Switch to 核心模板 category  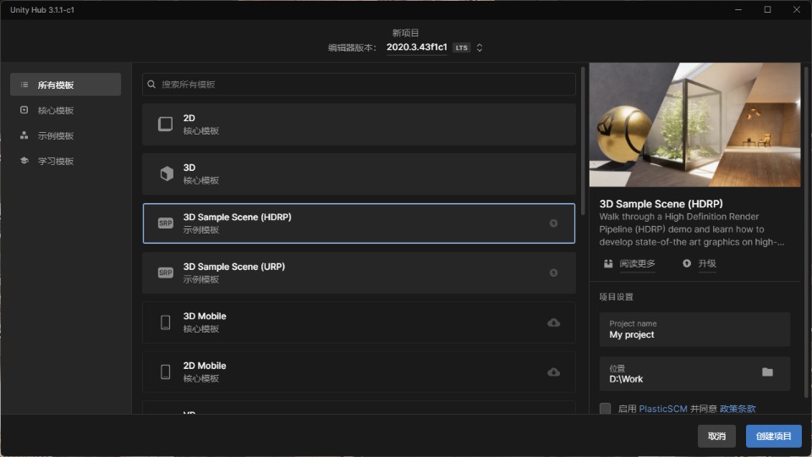click(x=56, y=111)
